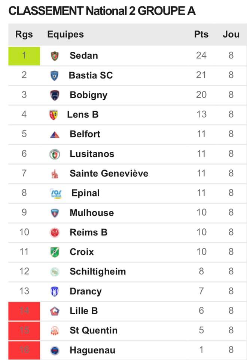Click the Lille B club crest
The width and height of the screenshot is (247, 360).
(55, 311)
